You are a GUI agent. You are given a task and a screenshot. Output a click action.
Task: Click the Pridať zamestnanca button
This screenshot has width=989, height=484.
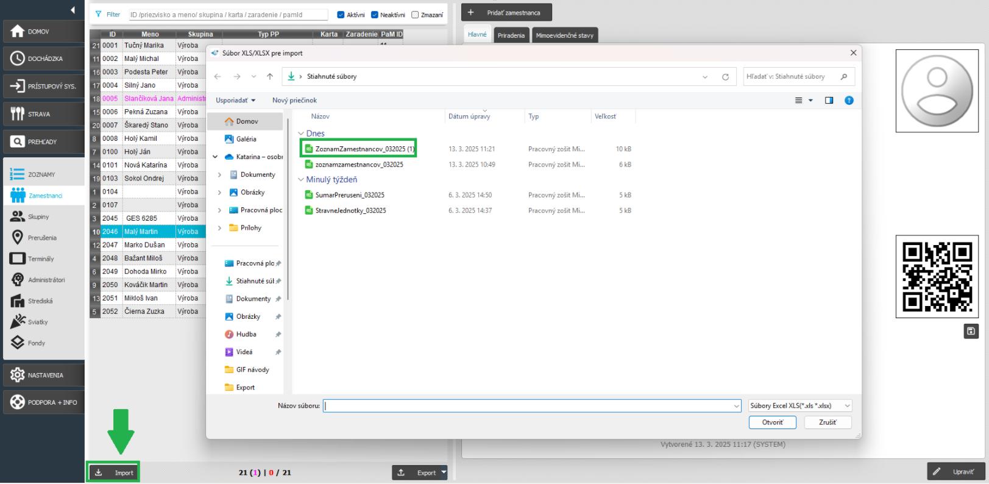click(506, 13)
